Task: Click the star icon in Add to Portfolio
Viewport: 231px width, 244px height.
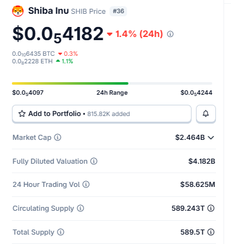Action: click(x=22, y=114)
